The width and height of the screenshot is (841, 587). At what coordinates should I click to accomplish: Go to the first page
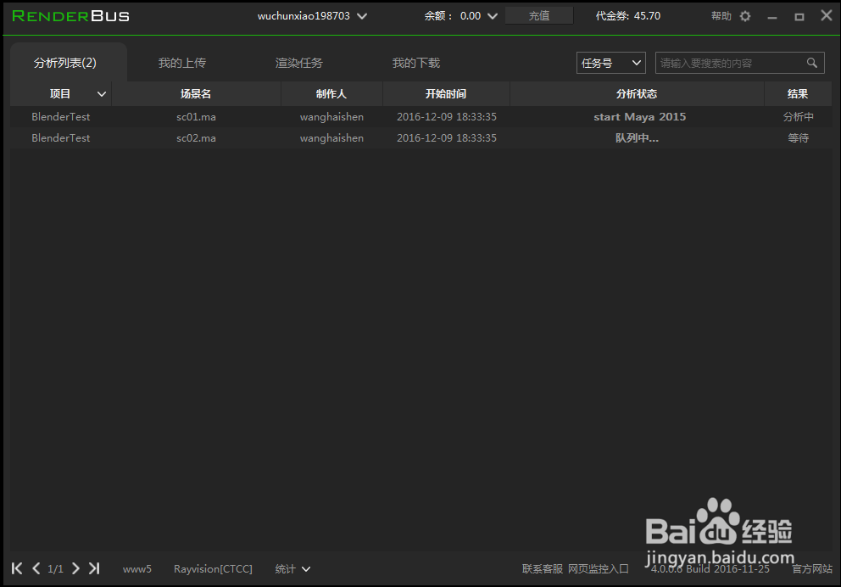[17, 568]
